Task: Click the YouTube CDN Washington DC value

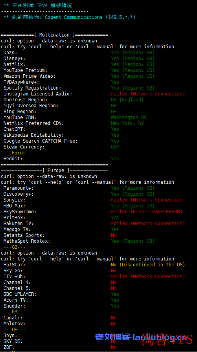Action: click(129, 117)
